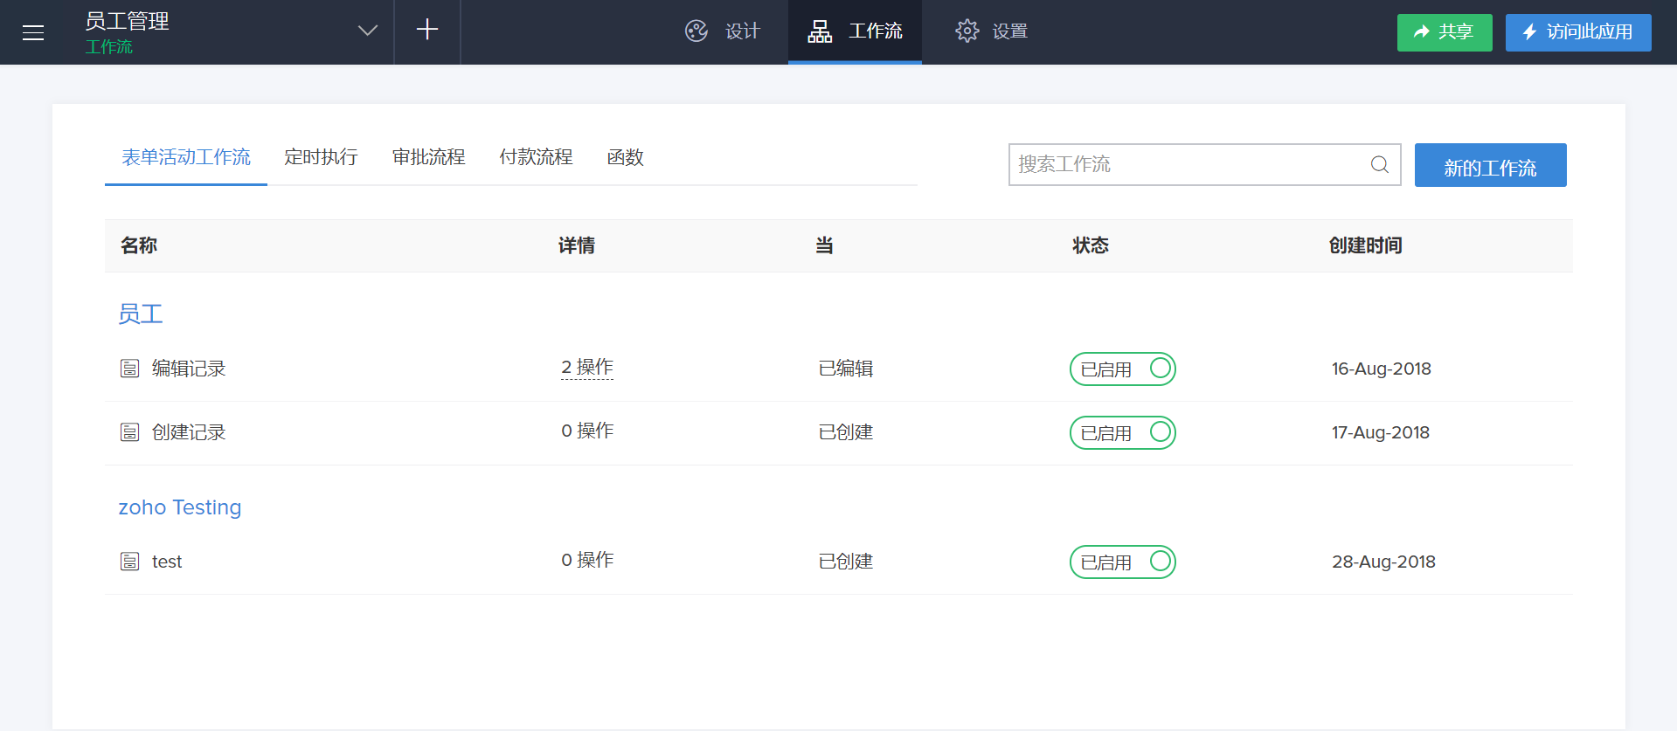Image resolution: width=1677 pixels, height=731 pixels.
Task: Click the search magnifier icon
Action: [1380, 164]
